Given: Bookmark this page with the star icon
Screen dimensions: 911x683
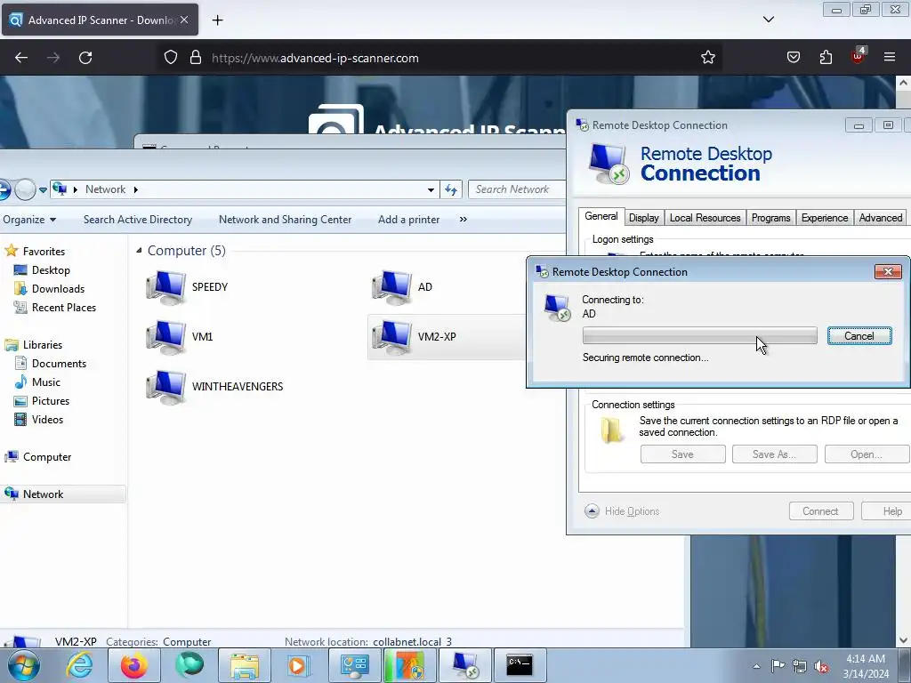Looking at the screenshot, I should [707, 58].
